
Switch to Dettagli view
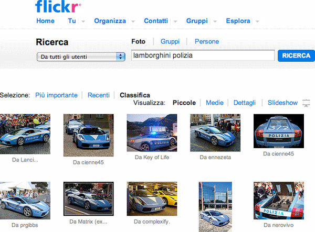(245, 103)
